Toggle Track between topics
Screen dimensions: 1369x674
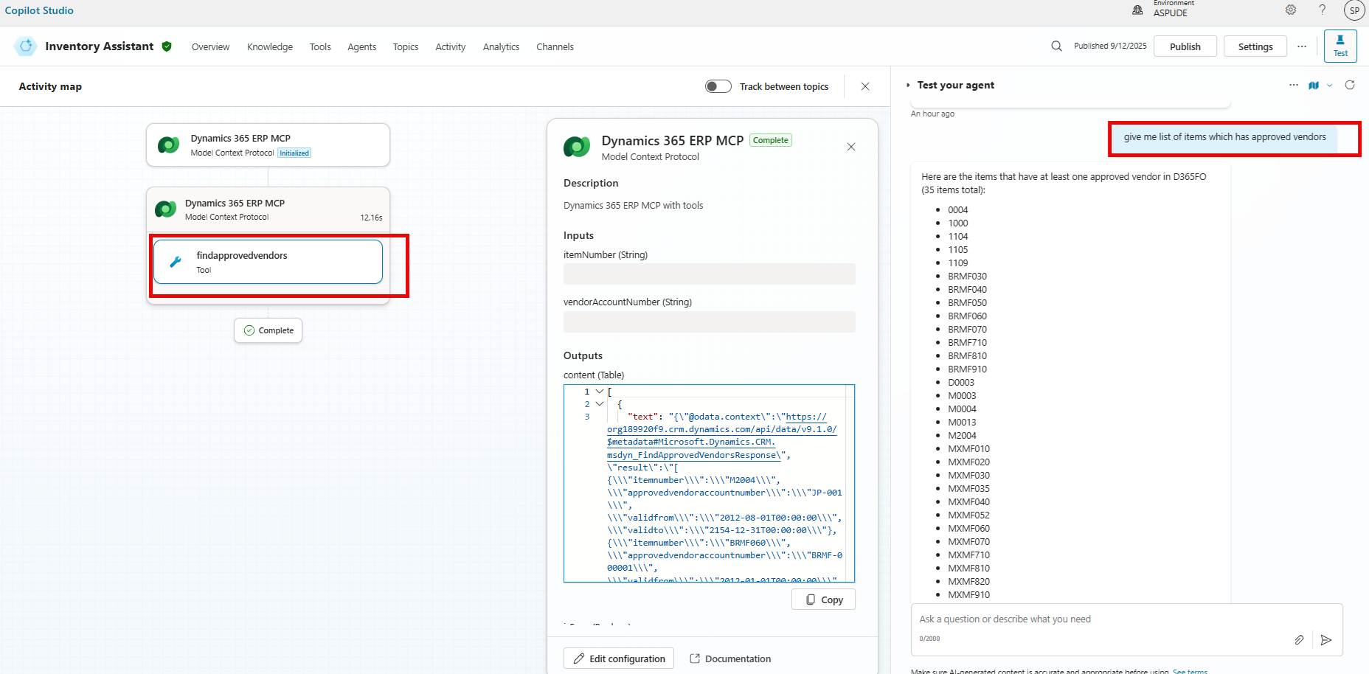[716, 86]
